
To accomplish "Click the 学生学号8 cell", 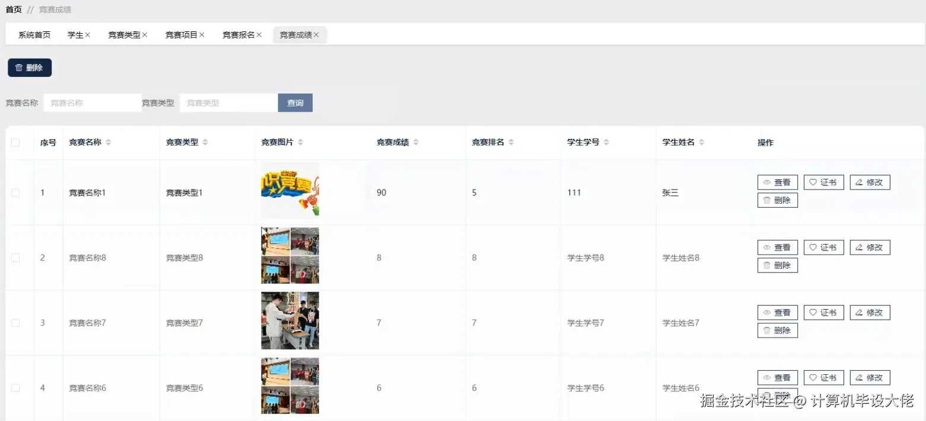I will click(585, 258).
